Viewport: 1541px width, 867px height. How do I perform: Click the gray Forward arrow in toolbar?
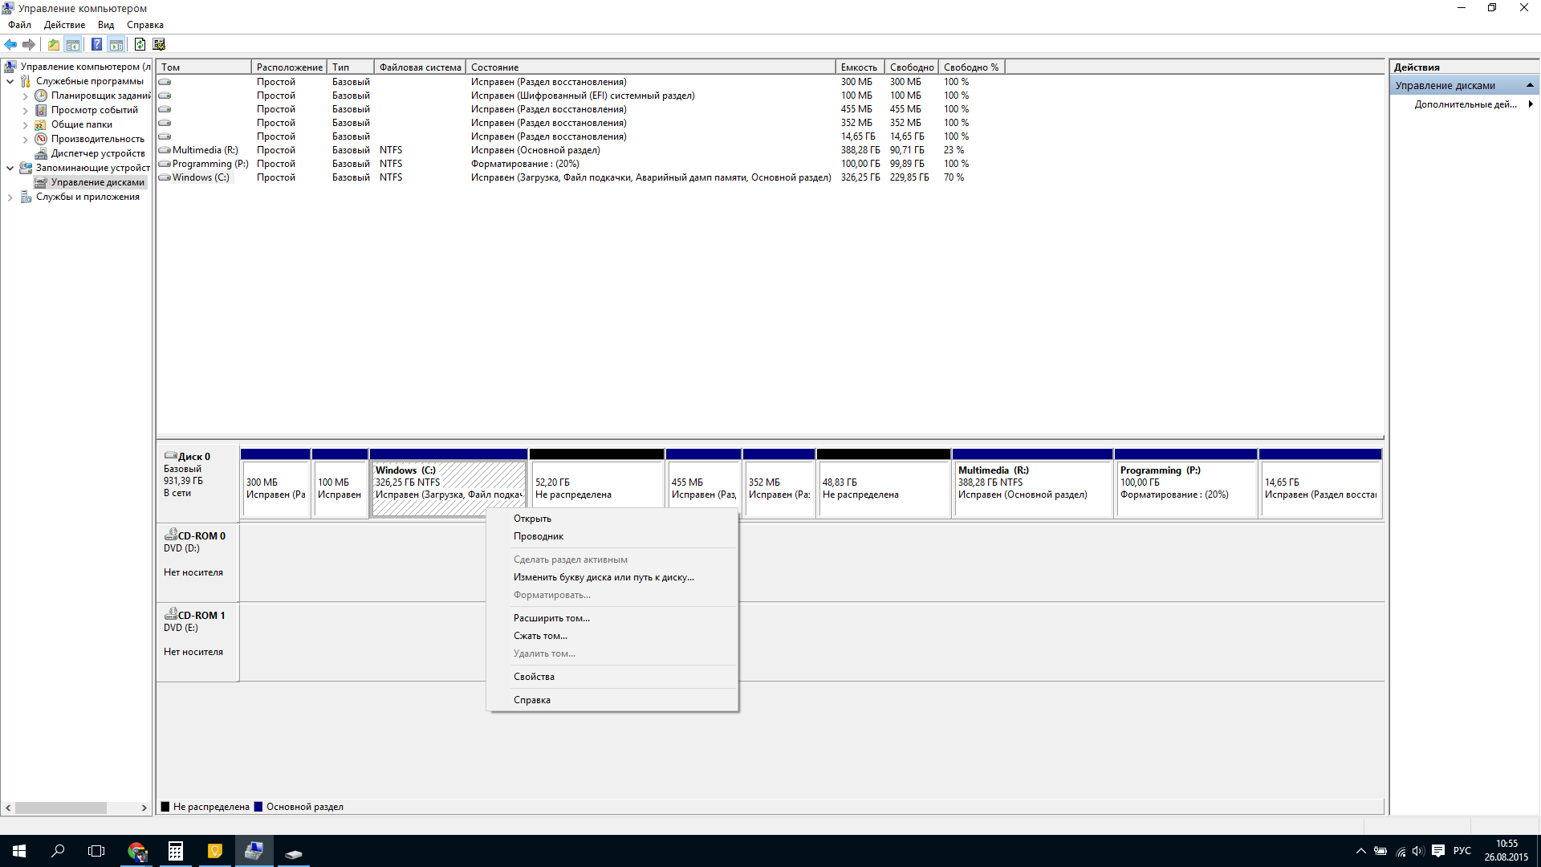click(29, 45)
